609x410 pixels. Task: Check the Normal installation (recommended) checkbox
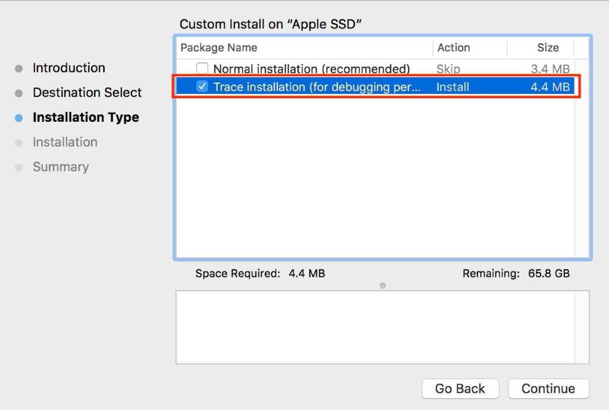click(202, 68)
